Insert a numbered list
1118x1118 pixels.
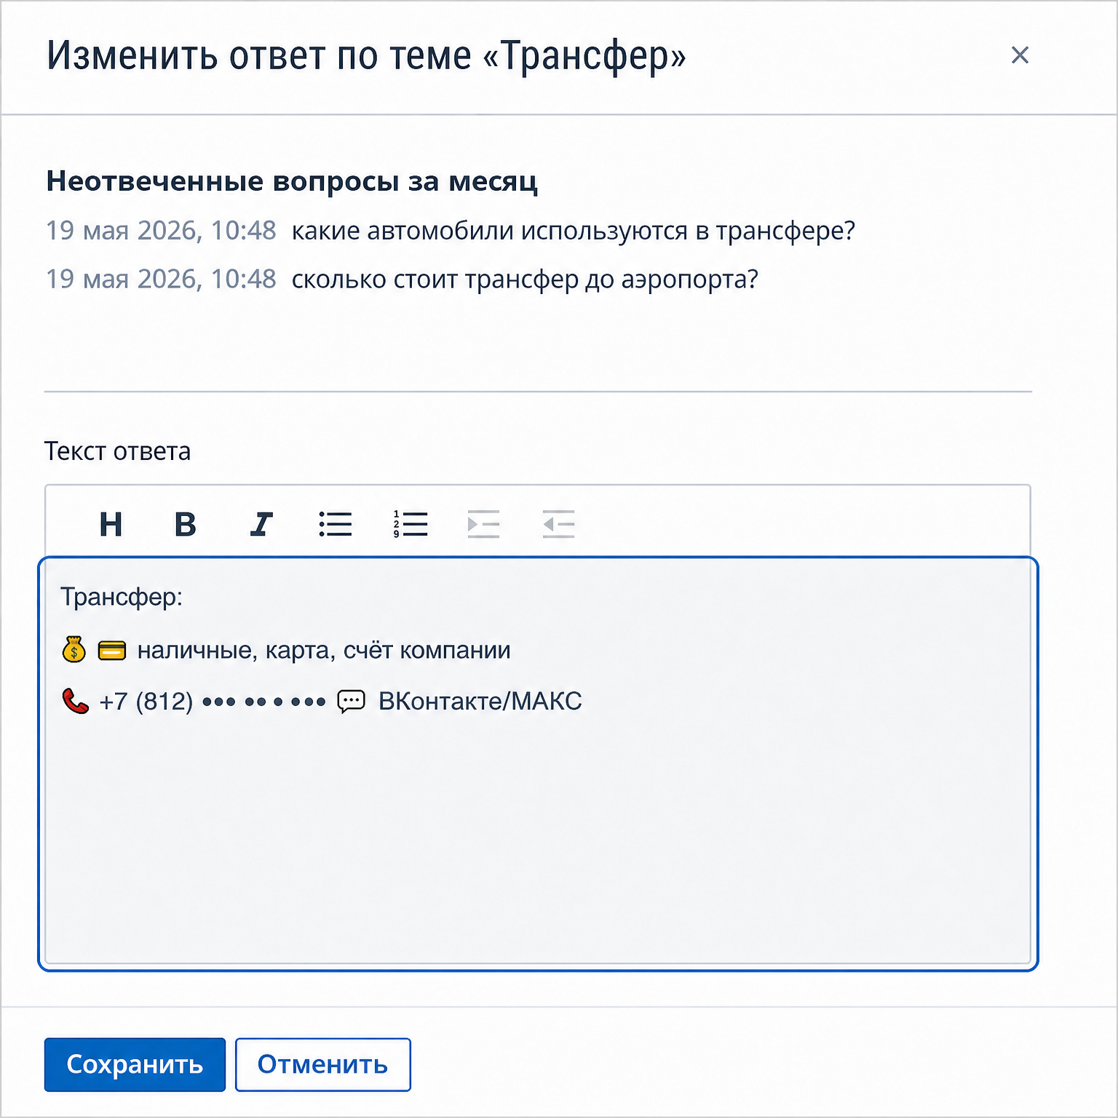coord(411,524)
